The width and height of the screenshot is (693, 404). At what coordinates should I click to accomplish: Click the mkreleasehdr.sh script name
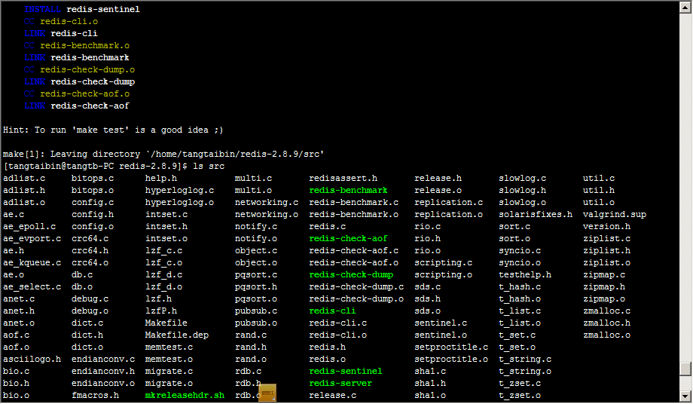pos(185,395)
